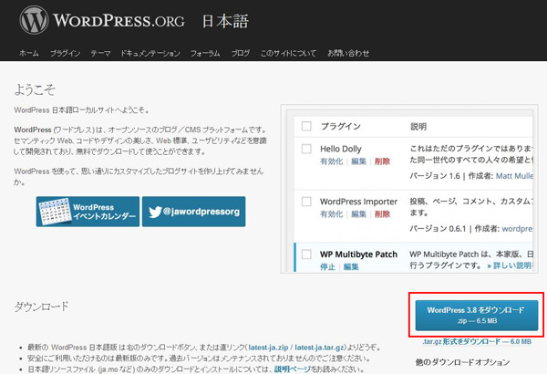Click the plugin list screenshot thumbnail
This screenshot has height=374, width=547.
click(x=409, y=189)
